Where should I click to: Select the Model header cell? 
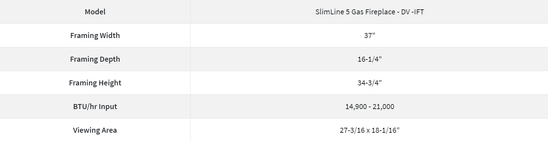(95, 12)
